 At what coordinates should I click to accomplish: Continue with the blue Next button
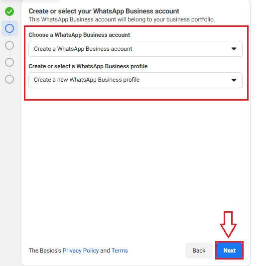click(x=229, y=251)
